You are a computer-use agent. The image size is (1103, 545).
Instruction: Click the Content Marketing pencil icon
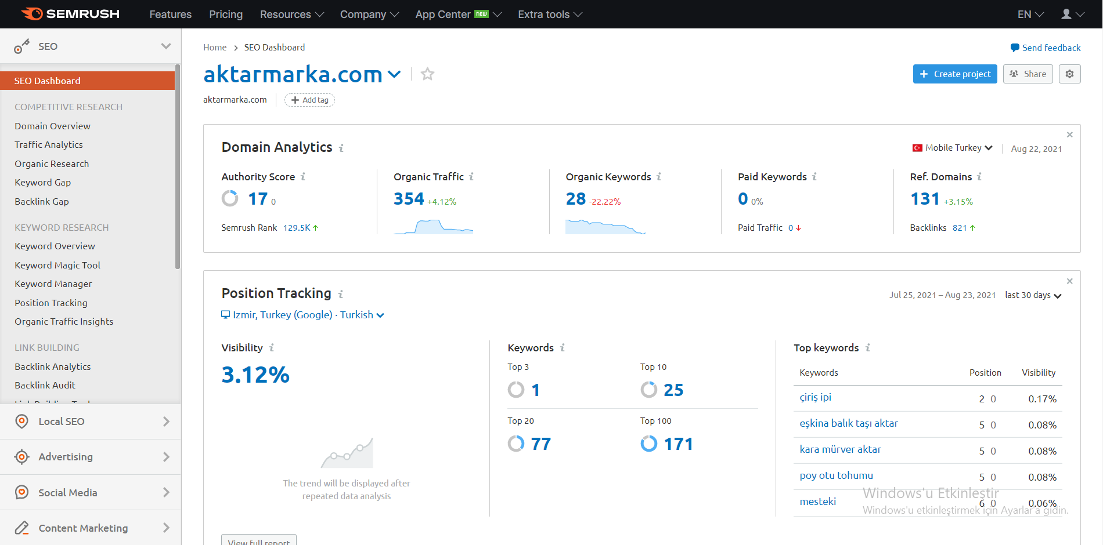[21, 528]
